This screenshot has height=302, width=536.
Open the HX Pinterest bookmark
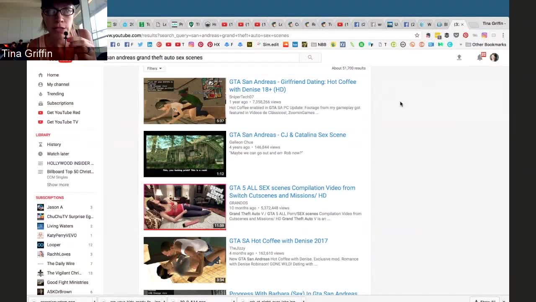click(x=214, y=44)
